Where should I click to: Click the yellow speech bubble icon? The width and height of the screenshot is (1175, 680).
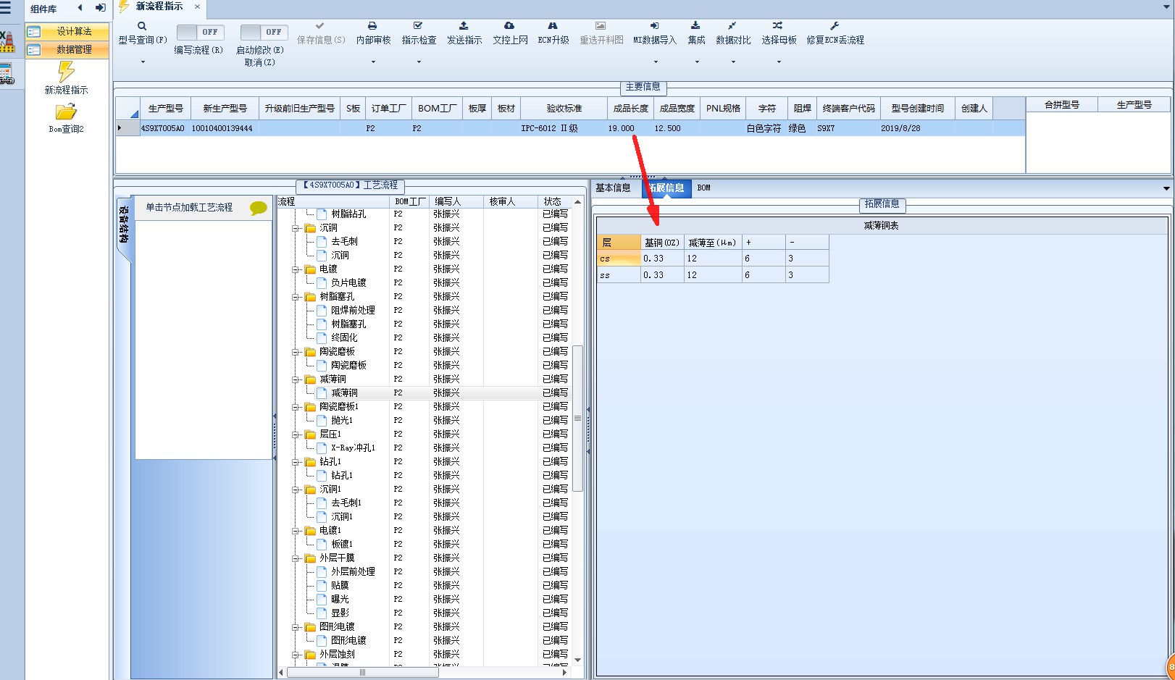(258, 209)
